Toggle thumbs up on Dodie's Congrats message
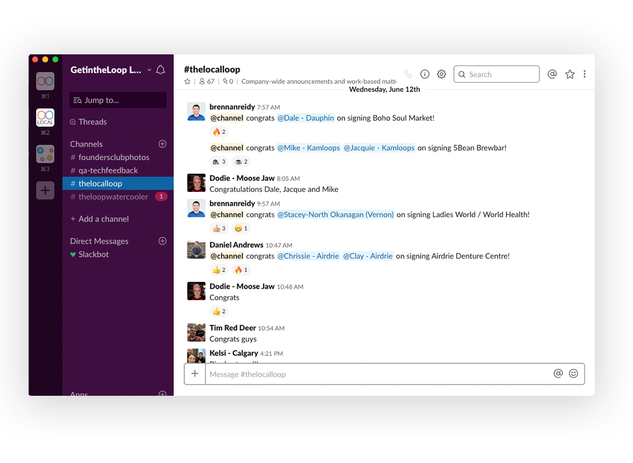Viewport: 633px width, 463px height. [219, 312]
